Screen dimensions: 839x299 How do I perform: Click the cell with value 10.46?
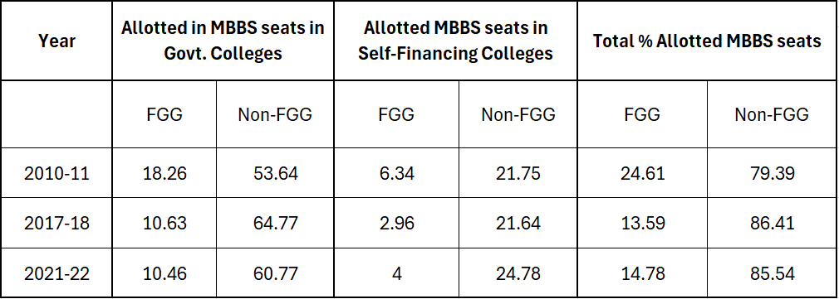164,272
